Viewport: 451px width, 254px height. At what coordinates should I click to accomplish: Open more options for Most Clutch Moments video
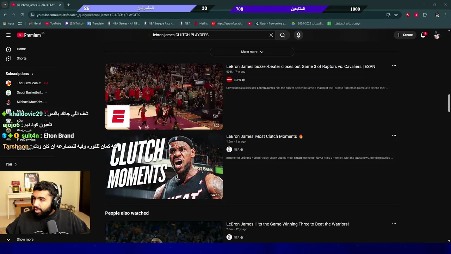[394, 135]
